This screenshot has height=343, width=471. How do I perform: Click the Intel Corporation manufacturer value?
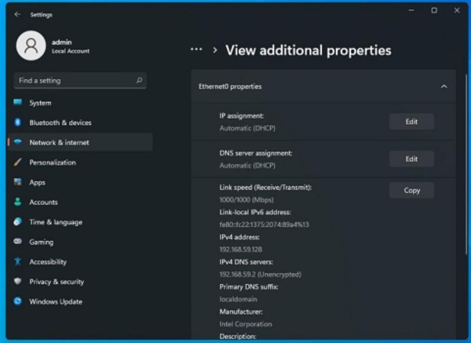pos(246,324)
